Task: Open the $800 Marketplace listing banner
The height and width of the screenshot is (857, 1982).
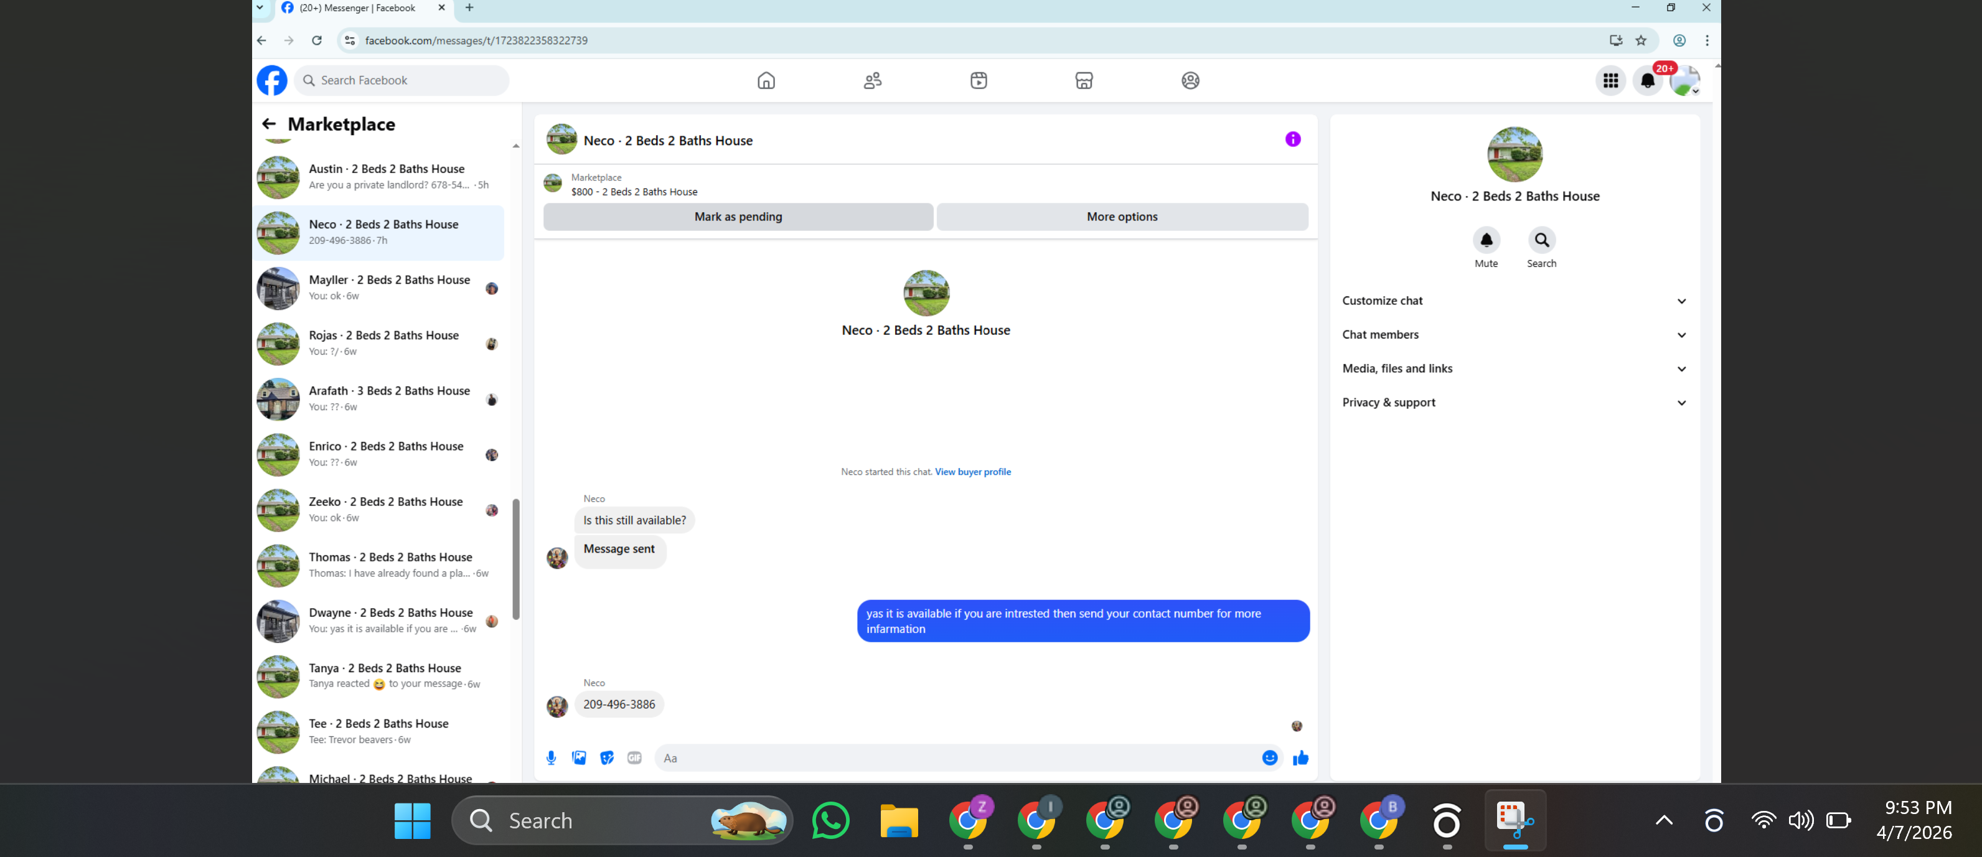Action: pyautogui.click(x=926, y=185)
